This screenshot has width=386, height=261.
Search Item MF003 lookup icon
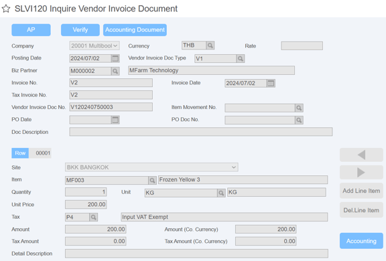(152, 181)
